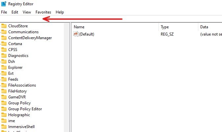Select the Cortana folder icon
This screenshot has height=132, width=222.
(x=4, y=44)
